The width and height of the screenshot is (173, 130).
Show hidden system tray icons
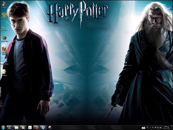point(150,128)
